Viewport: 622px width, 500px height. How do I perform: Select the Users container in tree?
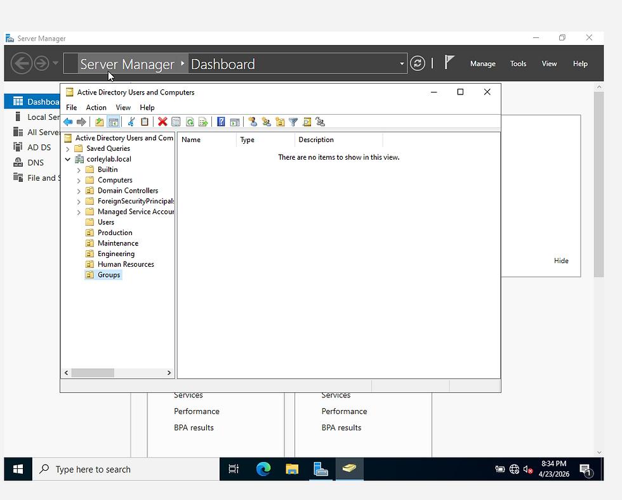coord(106,222)
